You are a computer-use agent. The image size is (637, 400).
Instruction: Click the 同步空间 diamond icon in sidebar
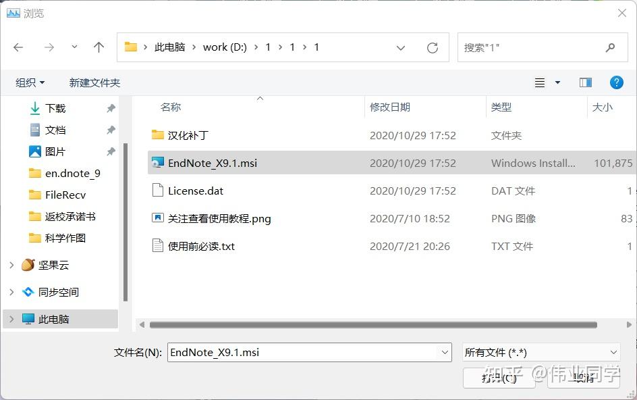click(x=28, y=292)
